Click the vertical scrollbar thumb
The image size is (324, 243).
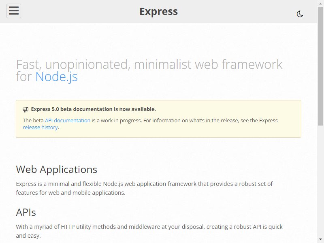point(320,66)
